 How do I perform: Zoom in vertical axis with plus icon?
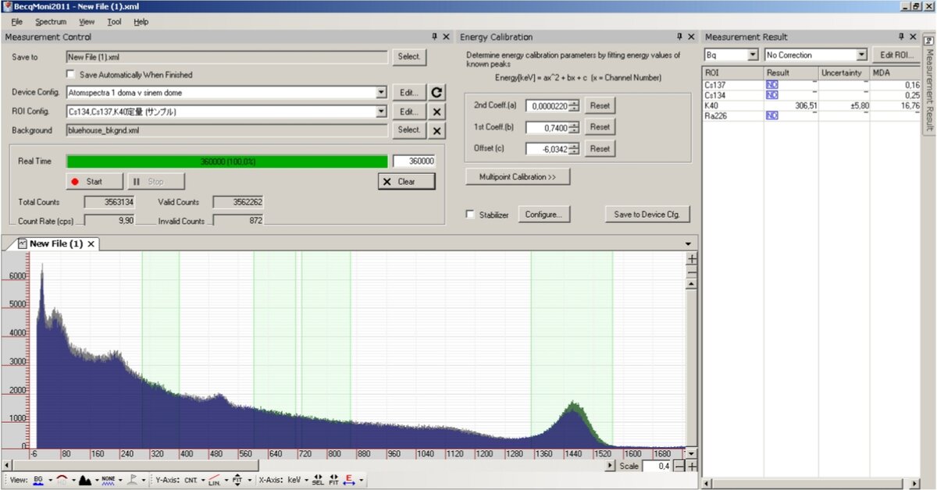point(692,258)
